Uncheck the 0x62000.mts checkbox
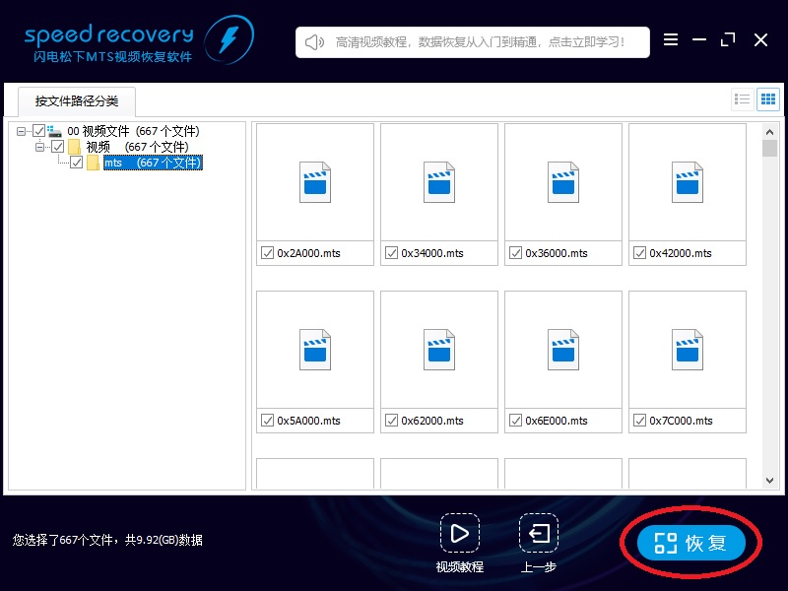Image resolution: width=788 pixels, height=591 pixels. click(391, 421)
